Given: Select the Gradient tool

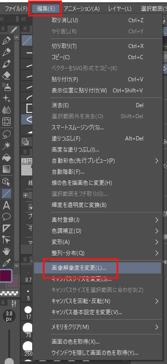Looking at the screenshot, I should 6,170.
